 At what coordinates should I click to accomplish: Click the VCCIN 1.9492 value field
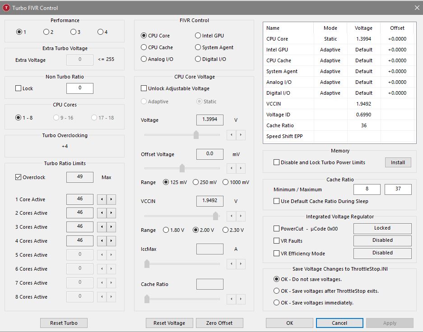210,201
